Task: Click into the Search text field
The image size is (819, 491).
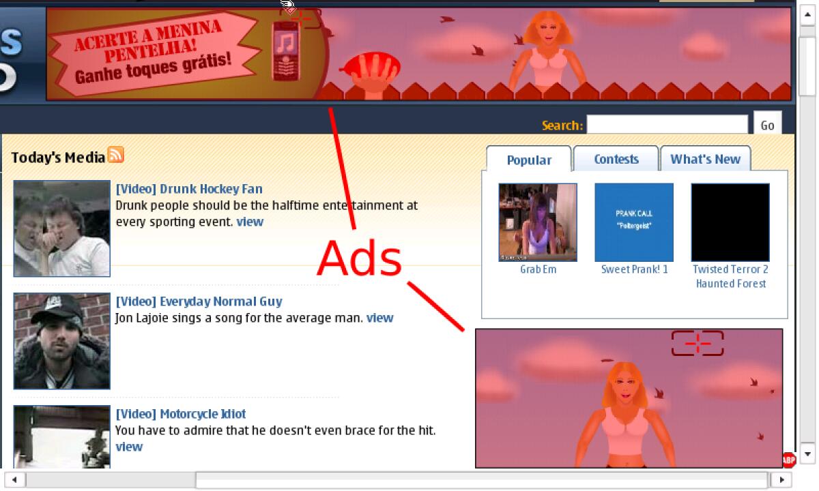Action: (667, 125)
